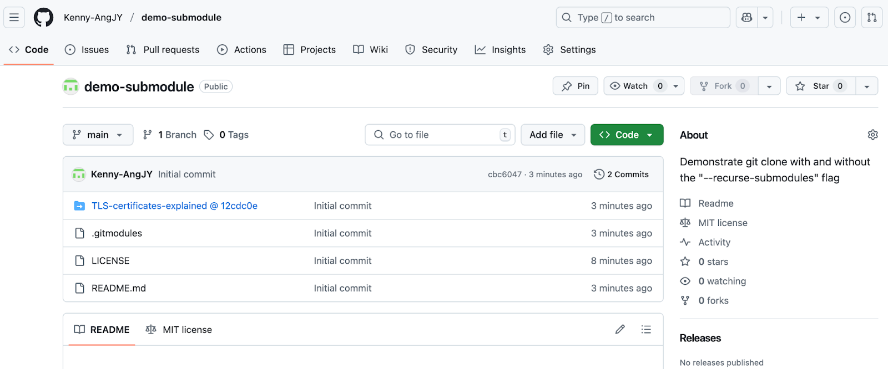Open Copilot chat icon in header
The image size is (888, 369).
747,18
